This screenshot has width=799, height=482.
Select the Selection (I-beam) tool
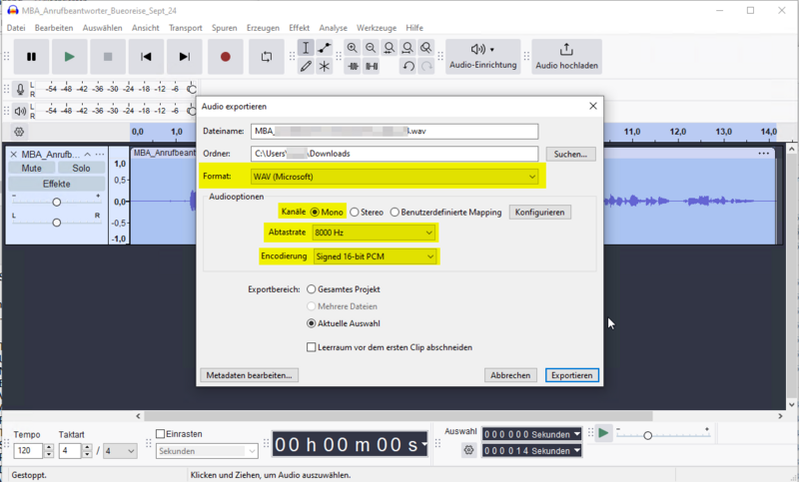click(x=306, y=48)
